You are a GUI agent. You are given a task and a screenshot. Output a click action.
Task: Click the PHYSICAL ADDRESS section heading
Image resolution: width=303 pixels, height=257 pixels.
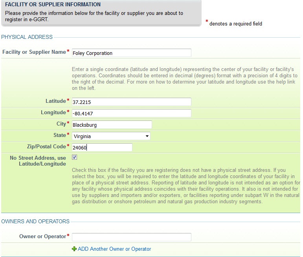pyautogui.click(x=27, y=37)
